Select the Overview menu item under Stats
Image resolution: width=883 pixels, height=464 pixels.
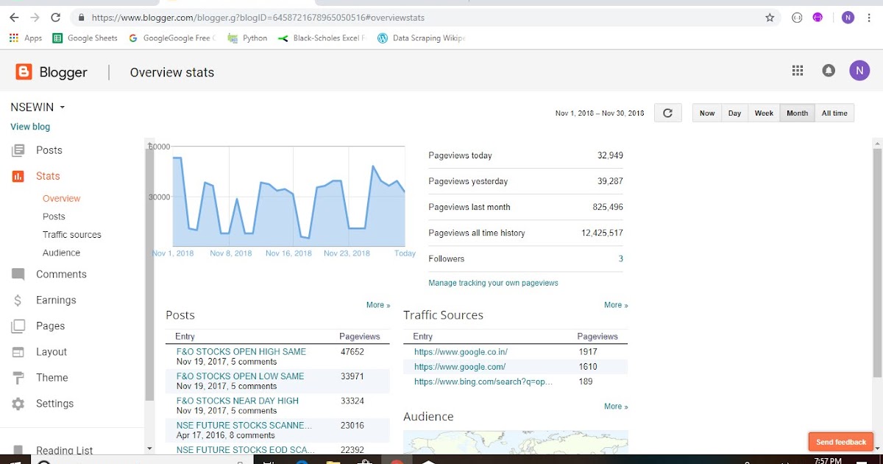pos(61,198)
